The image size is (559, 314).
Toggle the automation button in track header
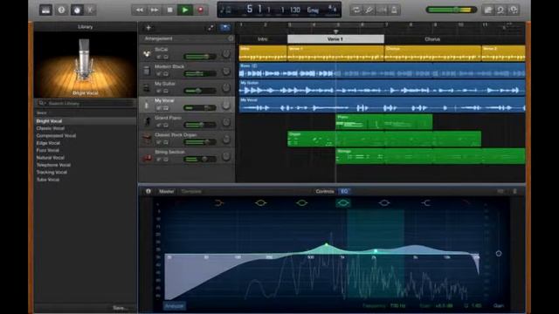[x=210, y=28]
